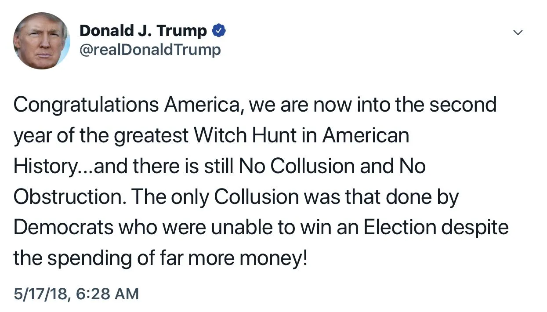Click the @realDonaldTrump handle
Image resolution: width=547 pixels, height=312 pixels.
point(150,50)
